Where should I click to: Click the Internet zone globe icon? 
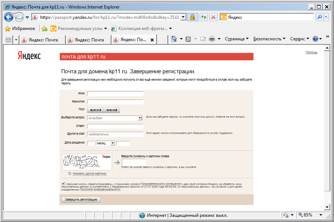click(142, 215)
